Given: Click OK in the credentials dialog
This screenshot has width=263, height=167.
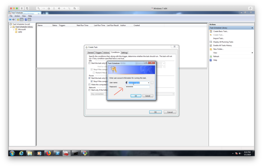Looking at the screenshot, I should point(135,96).
